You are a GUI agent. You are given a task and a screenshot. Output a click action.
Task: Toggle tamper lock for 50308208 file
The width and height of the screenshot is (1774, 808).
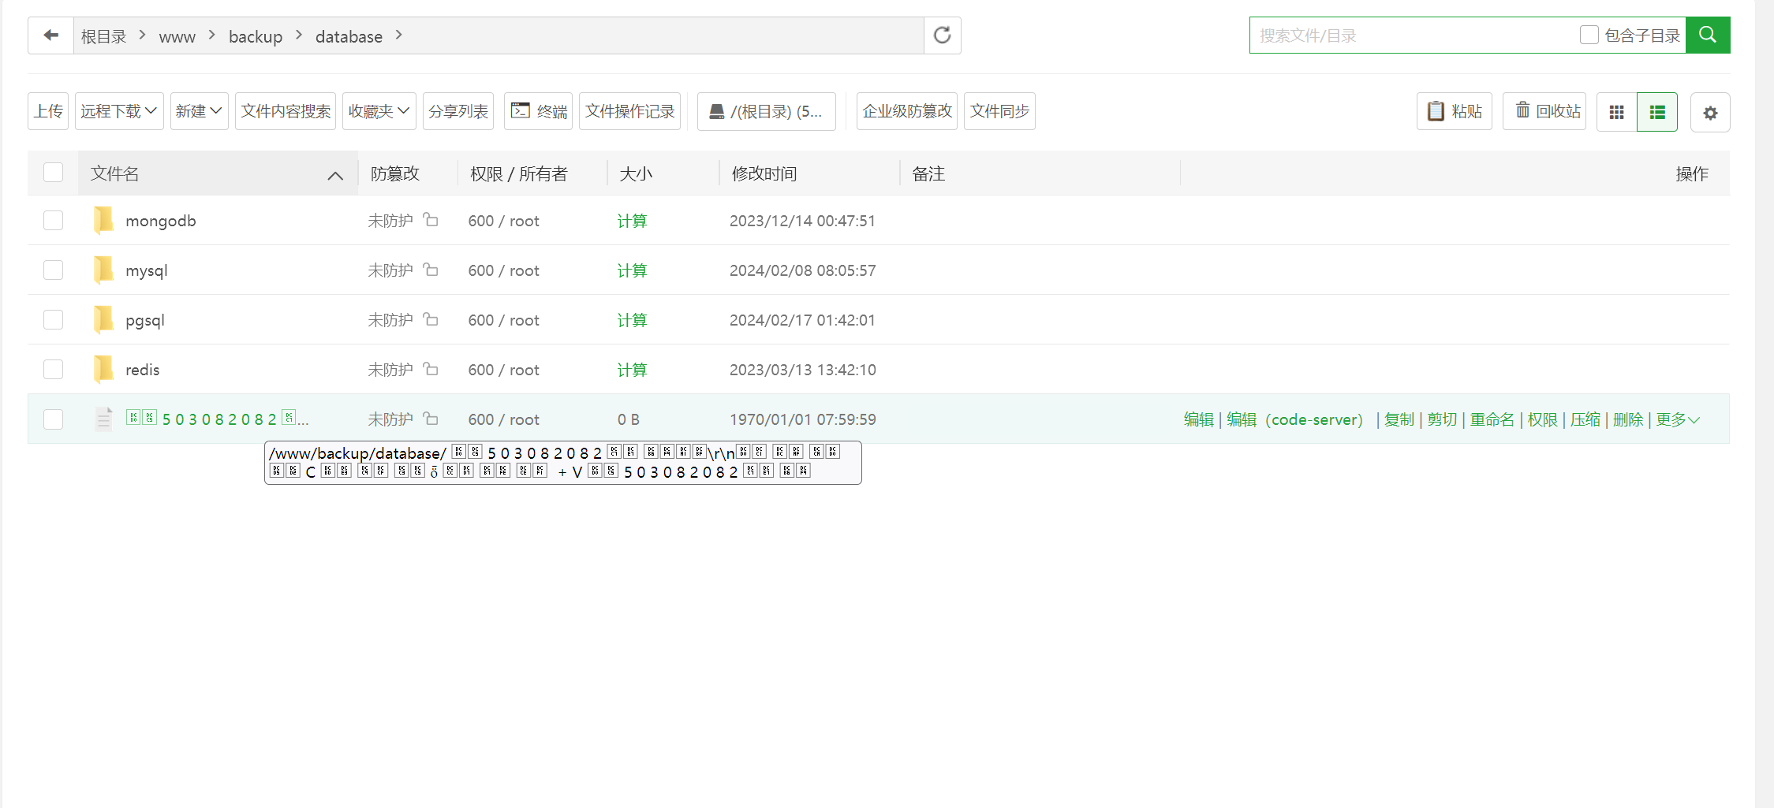431,419
